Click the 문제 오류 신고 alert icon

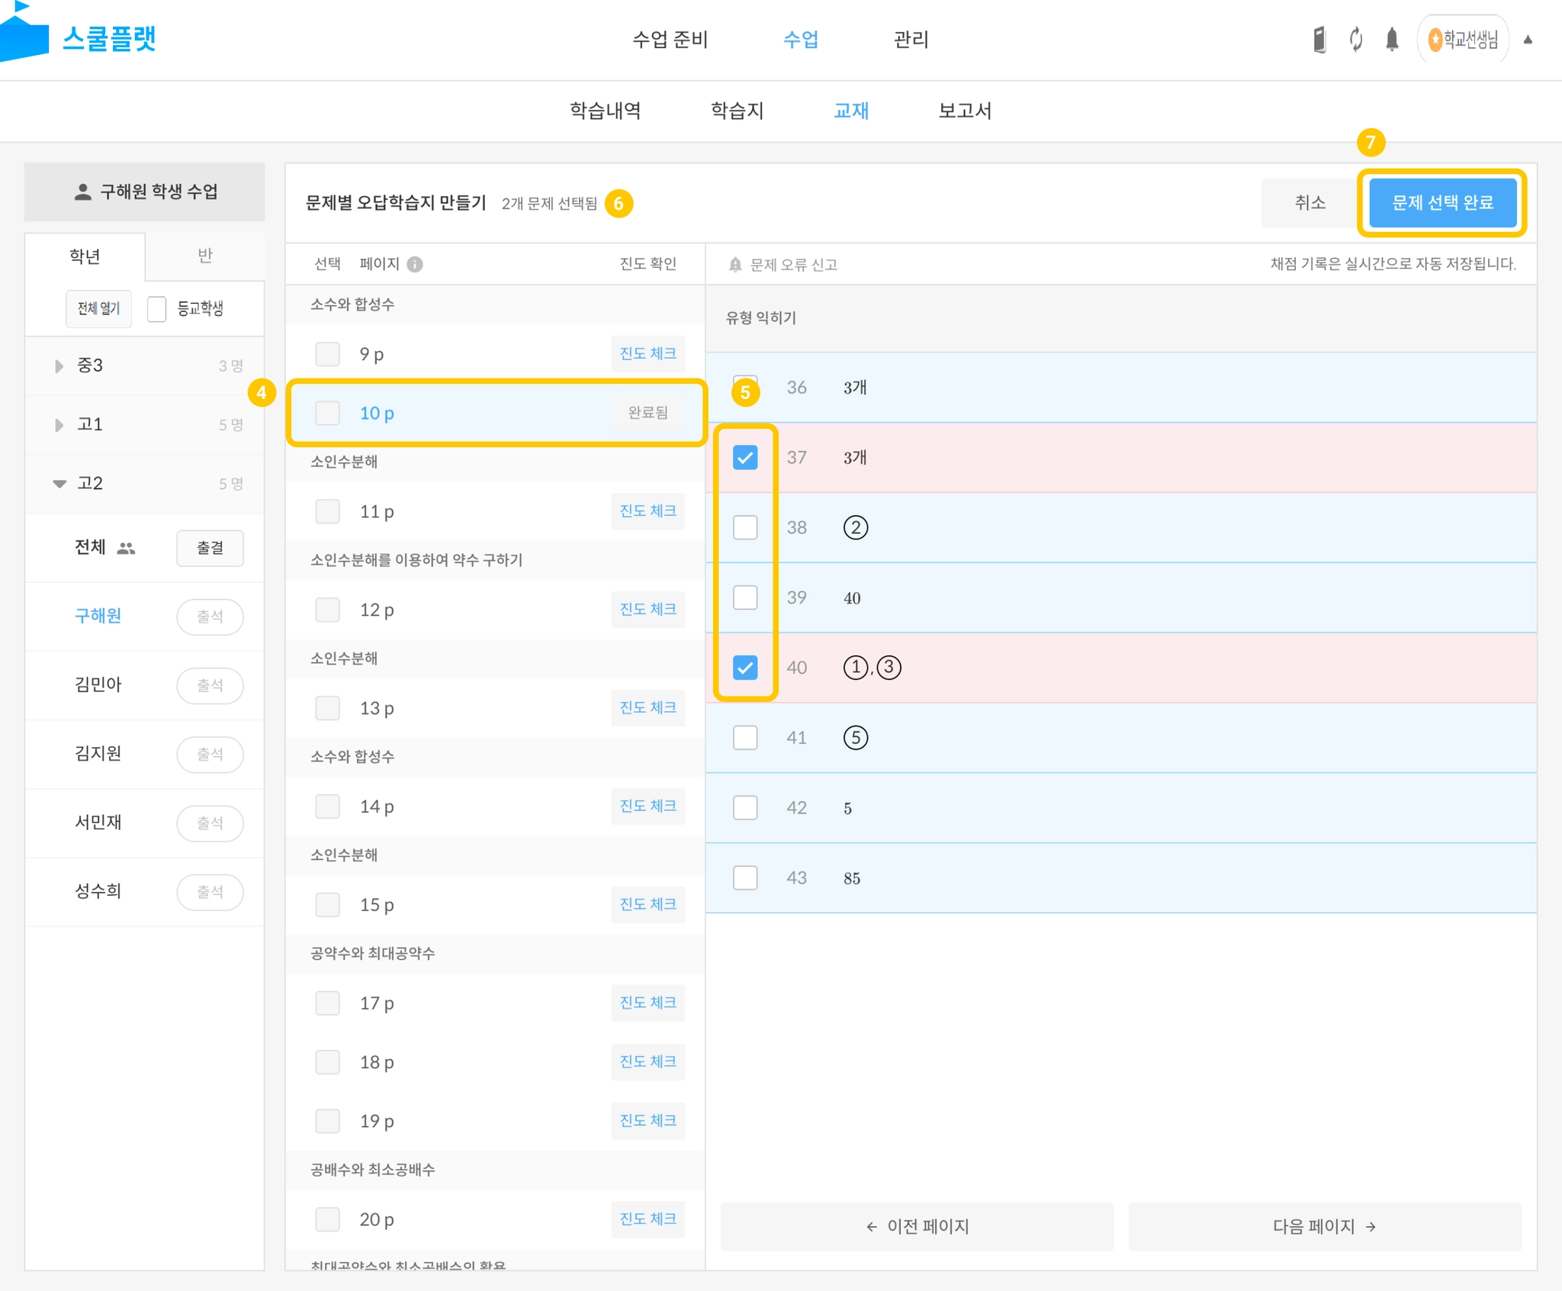coord(734,265)
